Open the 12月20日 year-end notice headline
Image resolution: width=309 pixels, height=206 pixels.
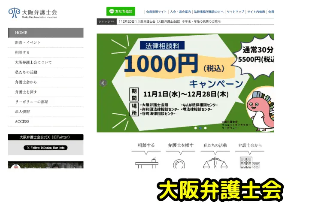coord(170,21)
